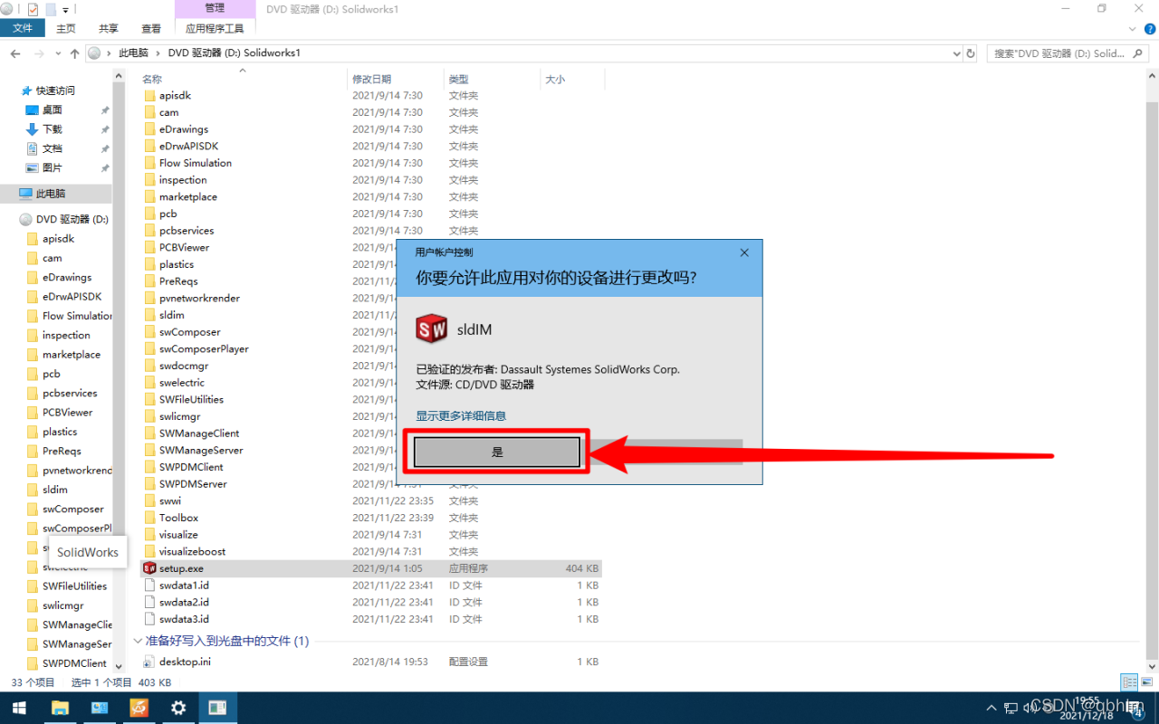
Task: Select the SWManageServer folder in file list
Action: tap(201, 450)
